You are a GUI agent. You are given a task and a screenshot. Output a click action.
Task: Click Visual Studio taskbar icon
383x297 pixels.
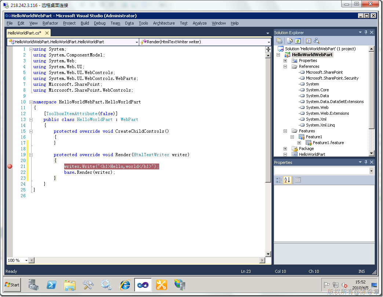143,285
